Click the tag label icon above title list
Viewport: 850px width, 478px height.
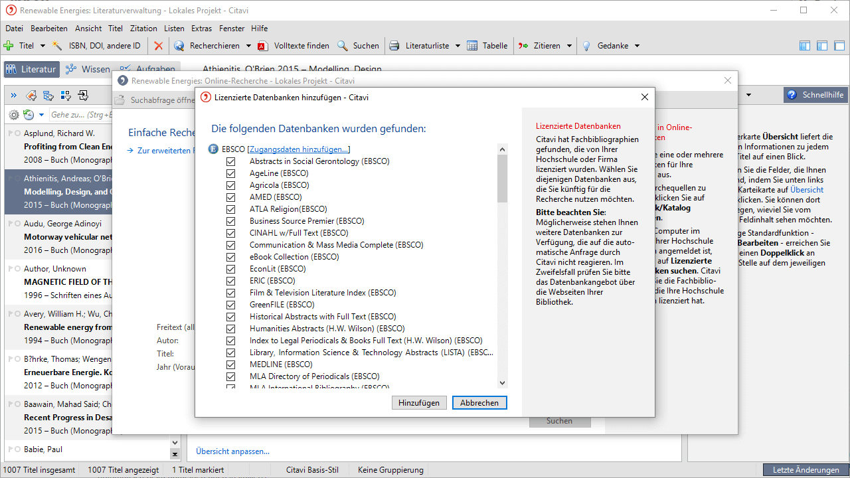point(31,95)
